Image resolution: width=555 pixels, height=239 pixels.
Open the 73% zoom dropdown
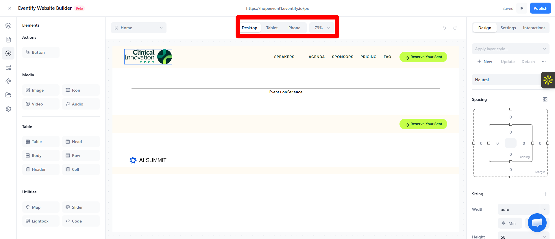point(322,28)
